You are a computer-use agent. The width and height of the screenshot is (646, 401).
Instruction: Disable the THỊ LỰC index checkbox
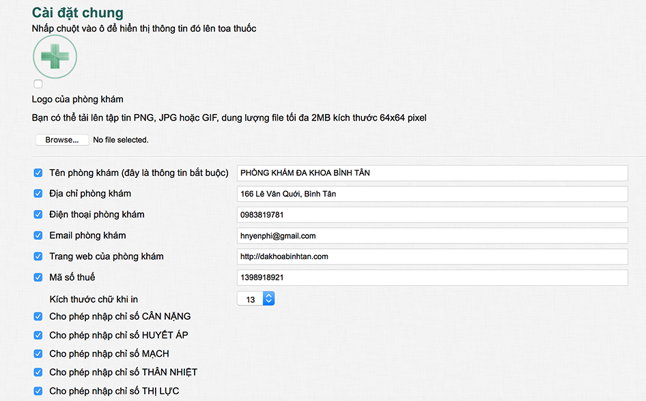click(38, 391)
